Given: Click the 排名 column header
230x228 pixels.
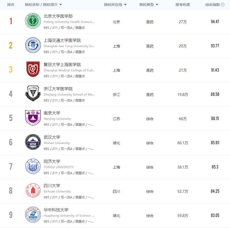Looking at the screenshot, I should coord(11,4).
